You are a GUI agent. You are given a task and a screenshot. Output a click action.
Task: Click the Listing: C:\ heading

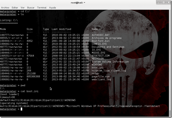(9, 20)
